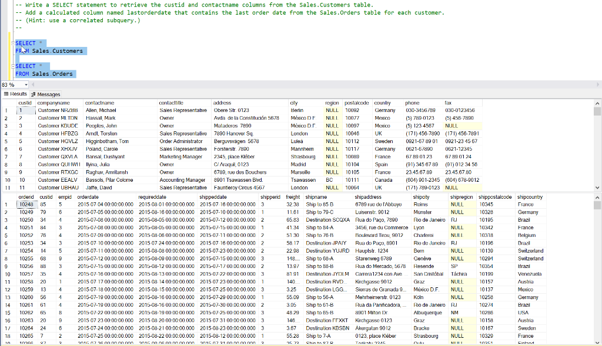Place cursor on the FROM Sales.Customers line
The width and height of the screenshot is (602, 346).
click(50, 50)
